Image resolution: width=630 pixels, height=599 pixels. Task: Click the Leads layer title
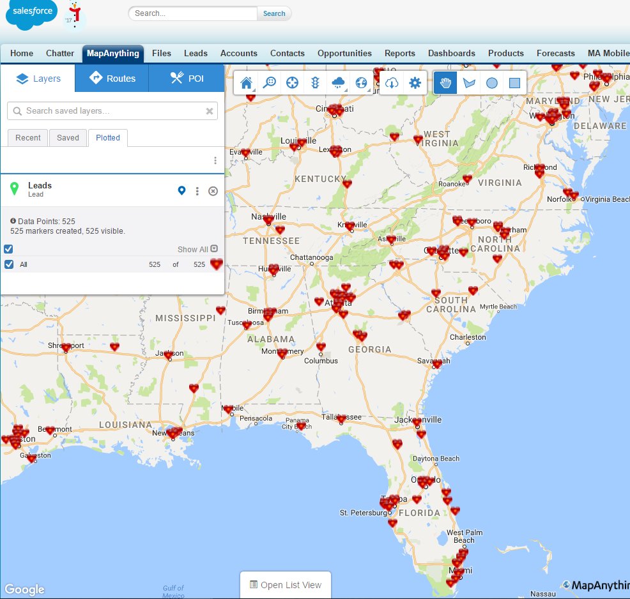pos(40,185)
